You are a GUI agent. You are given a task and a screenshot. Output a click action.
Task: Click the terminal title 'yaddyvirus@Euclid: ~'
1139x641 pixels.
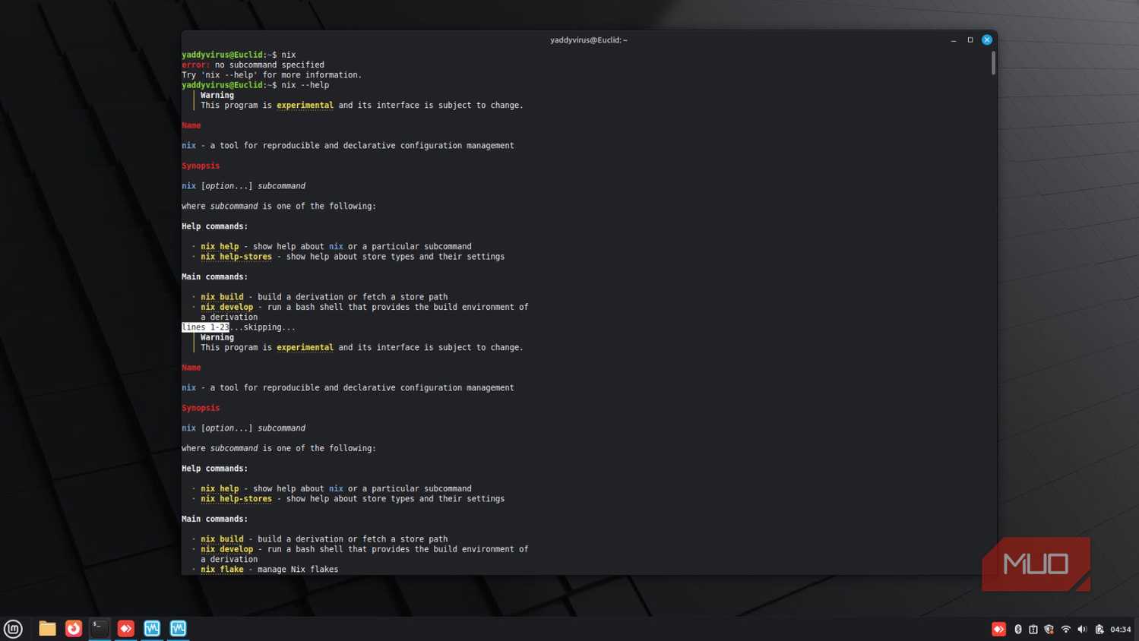[589, 40]
